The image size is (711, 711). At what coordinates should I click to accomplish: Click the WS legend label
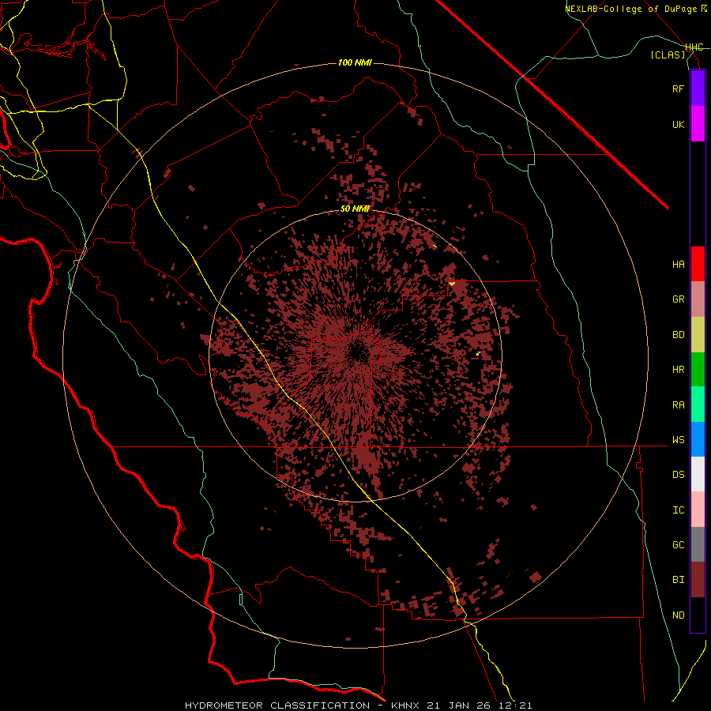pyautogui.click(x=678, y=440)
